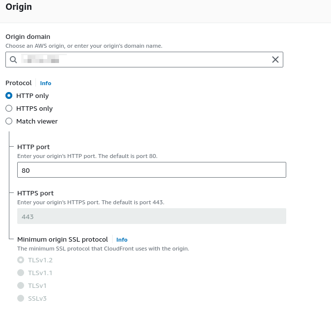The image size is (331, 314).
Task: Click the Minimum origin SSL protocol label
Action: [62, 239]
